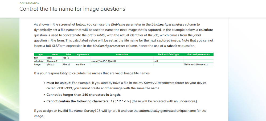Screen dimensions: 266x121
Task: Click the 'Cannot contain the following characters' bullet
Action: point(78,101)
